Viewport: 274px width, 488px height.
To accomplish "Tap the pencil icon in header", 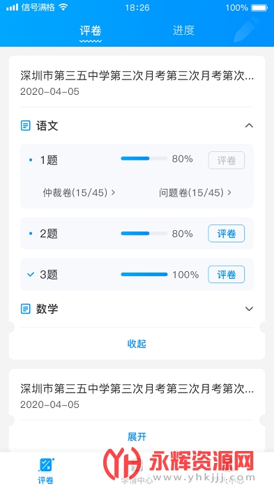I will [247, 30].
